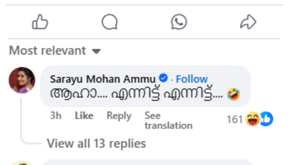290x165 pixels.
Task: Like Sarayu Mohan Ammu's comment
Action: [x=84, y=116]
